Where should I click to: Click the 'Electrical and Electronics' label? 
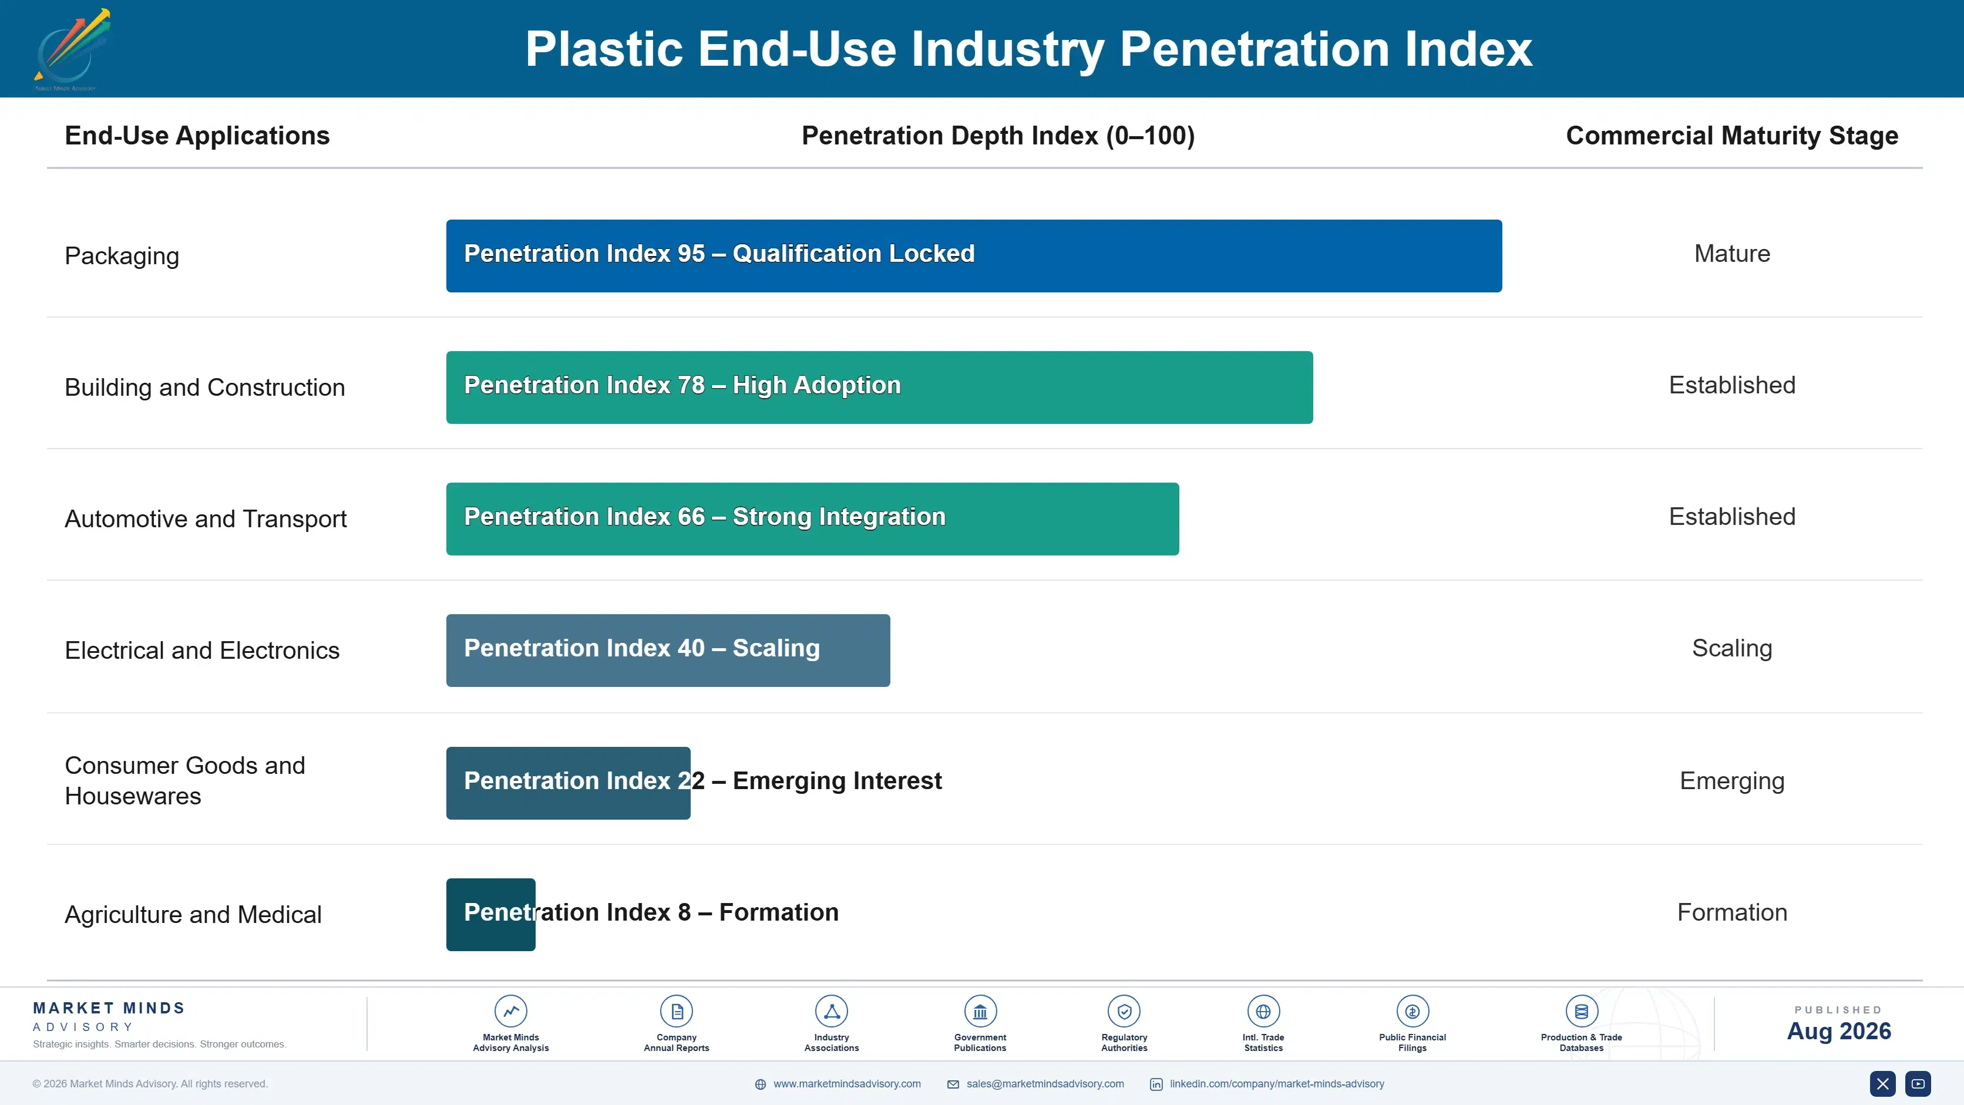pos(202,650)
